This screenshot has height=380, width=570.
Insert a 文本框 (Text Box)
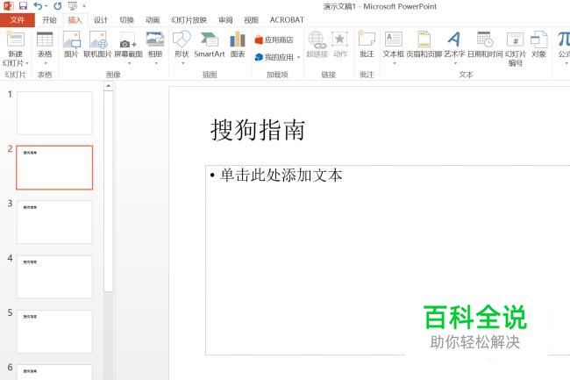point(394,44)
